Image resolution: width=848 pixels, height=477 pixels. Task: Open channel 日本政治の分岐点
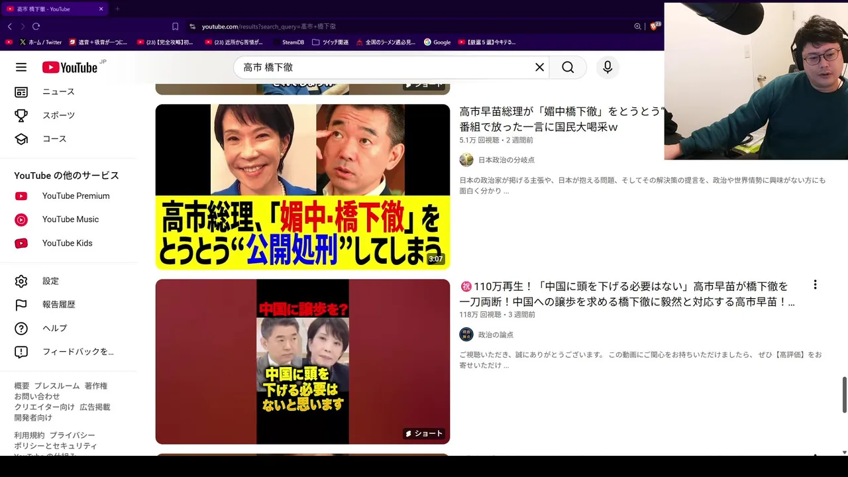(x=506, y=160)
